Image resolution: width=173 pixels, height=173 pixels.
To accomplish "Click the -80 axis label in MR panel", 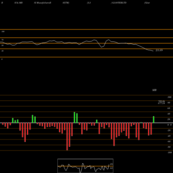I will tap(169, 147).
